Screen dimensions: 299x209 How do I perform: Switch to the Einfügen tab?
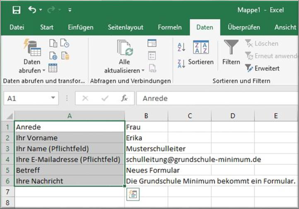point(80,27)
